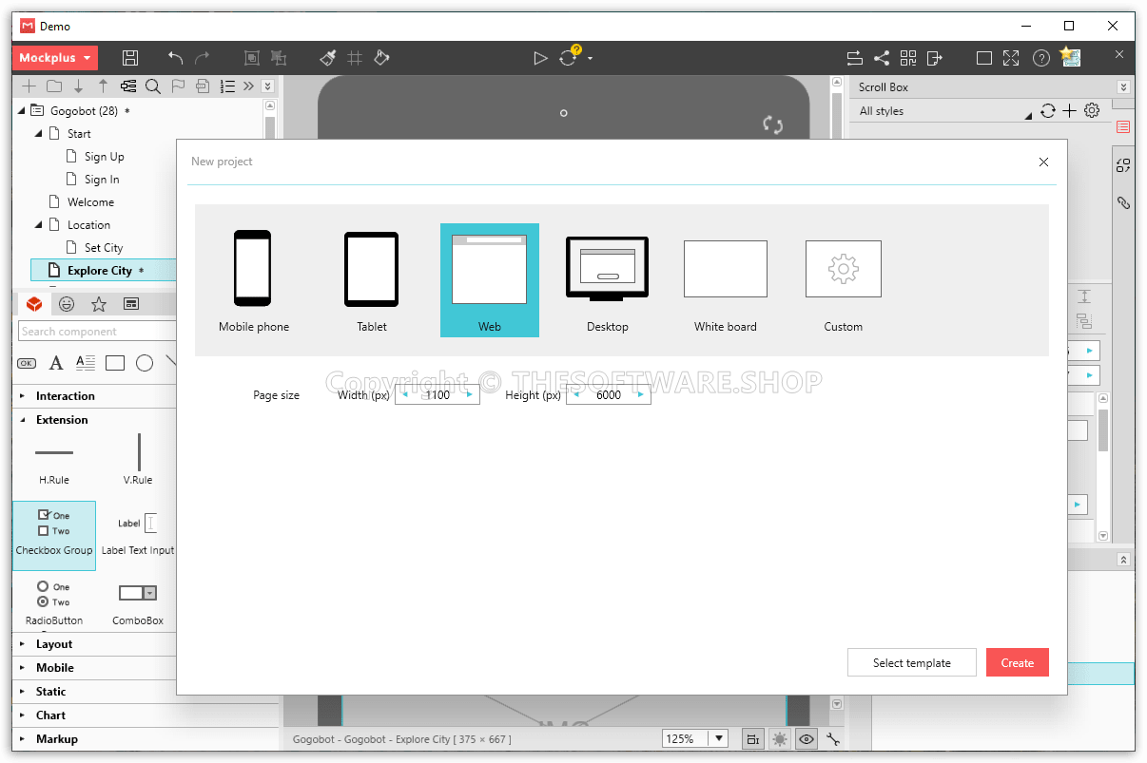The width and height of the screenshot is (1147, 763).
Task: Open the Mockplus main menu
Action: (x=54, y=58)
